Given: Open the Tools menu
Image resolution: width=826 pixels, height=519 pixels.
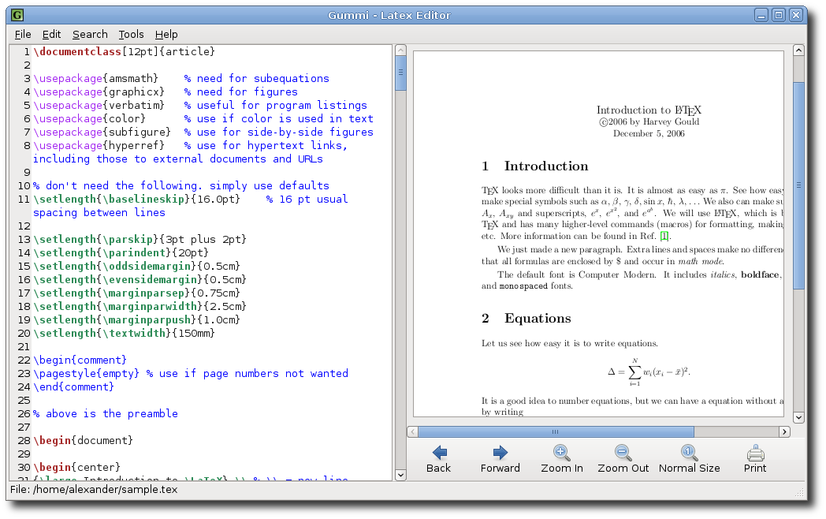Looking at the screenshot, I should click(131, 34).
